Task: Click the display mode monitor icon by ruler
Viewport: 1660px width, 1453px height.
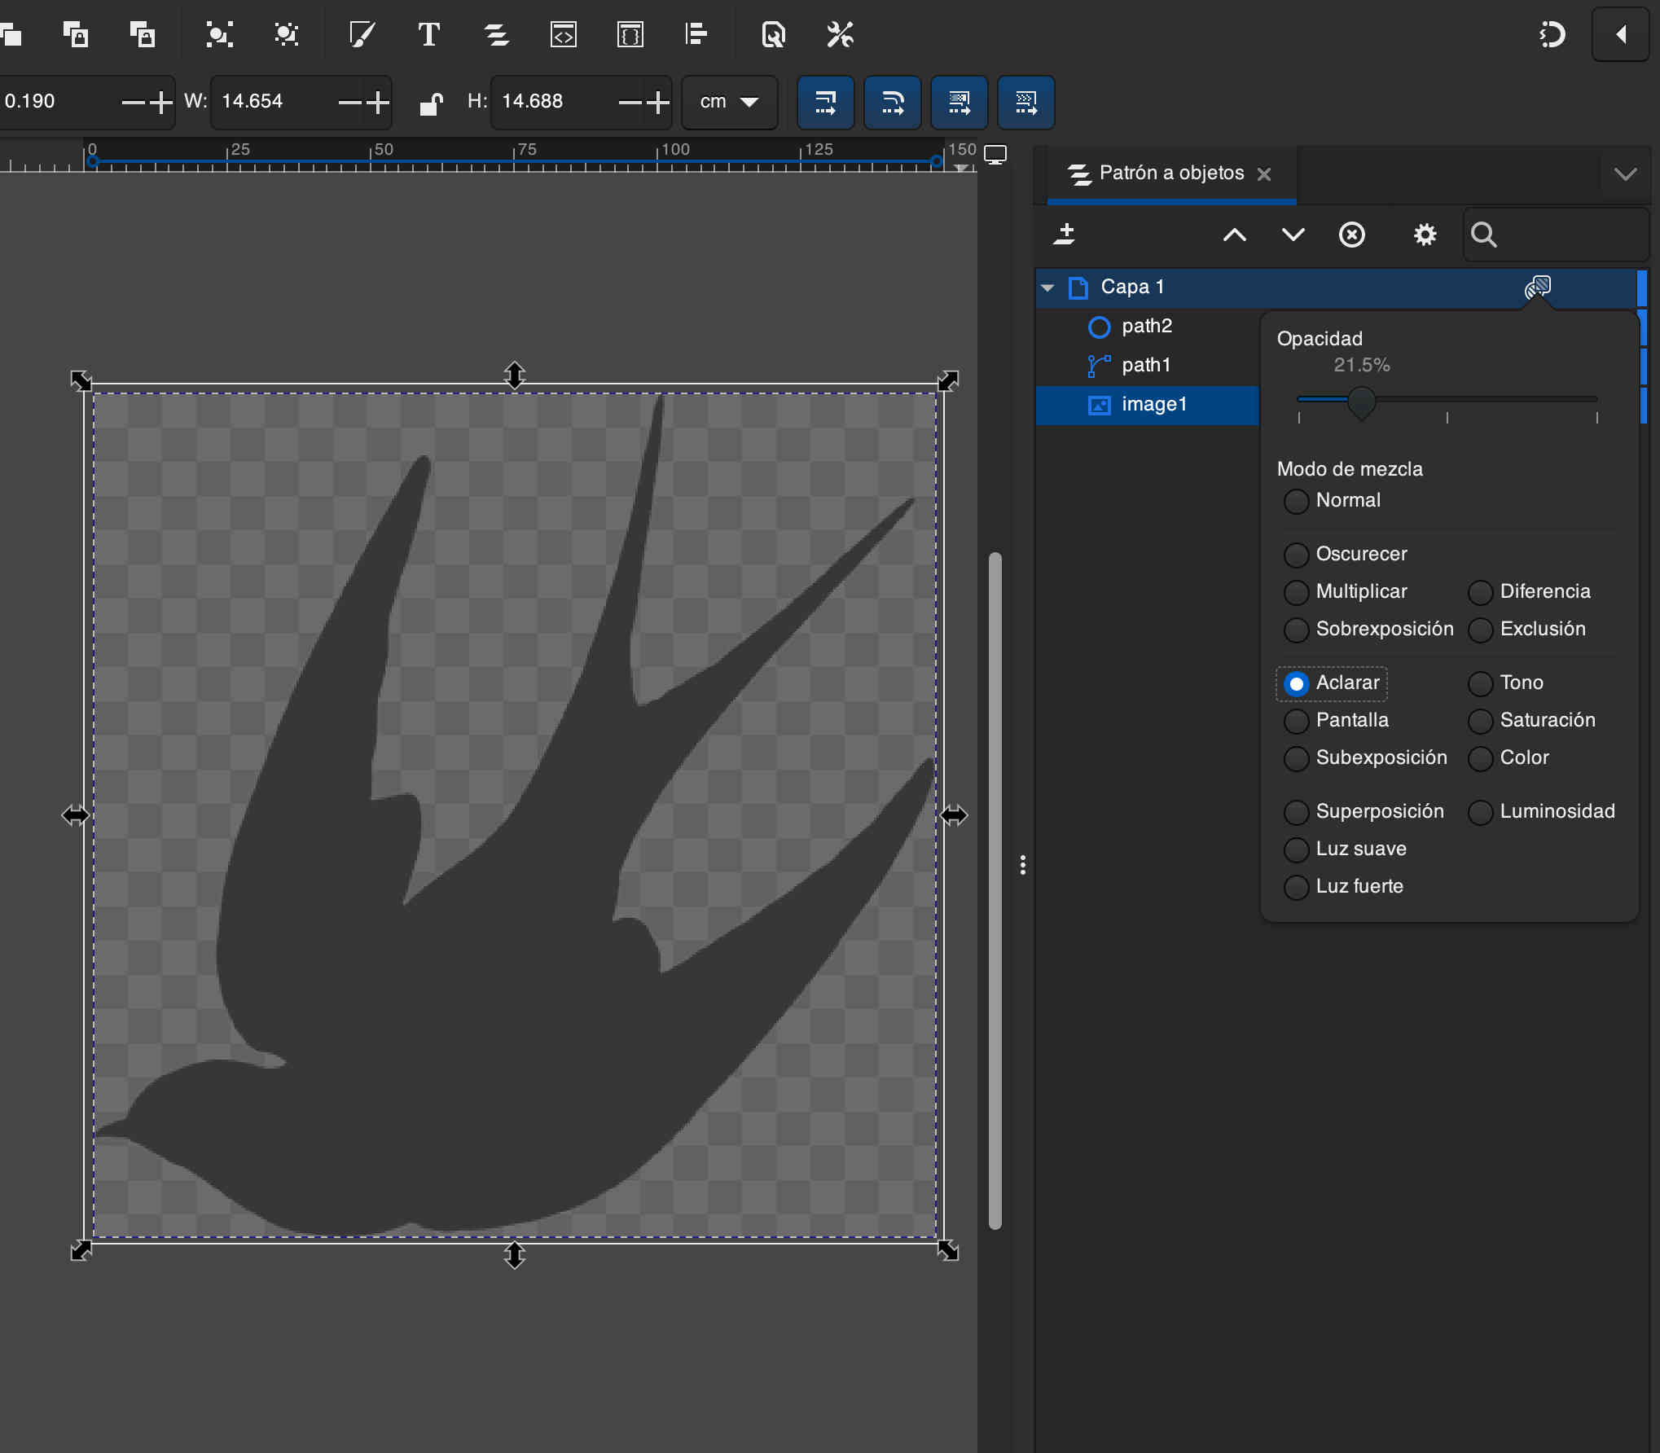Action: [995, 155]
